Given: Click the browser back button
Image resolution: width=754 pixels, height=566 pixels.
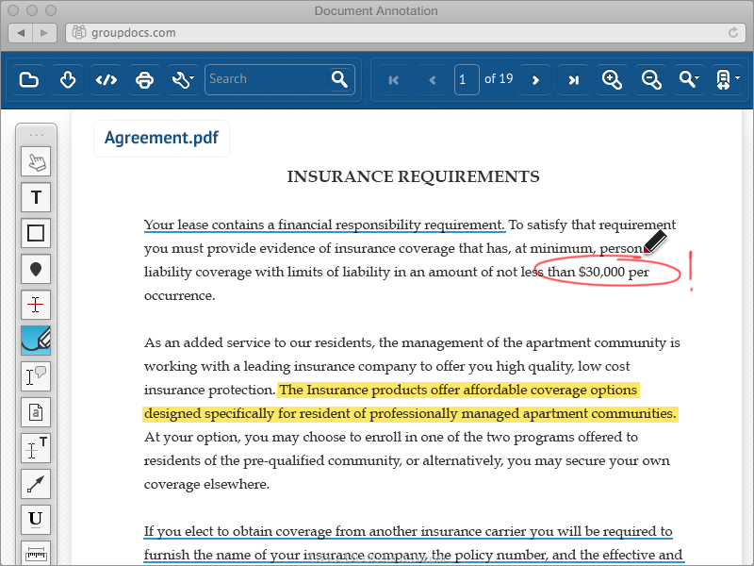Looking at the screenshot, I should pos(21,33).
